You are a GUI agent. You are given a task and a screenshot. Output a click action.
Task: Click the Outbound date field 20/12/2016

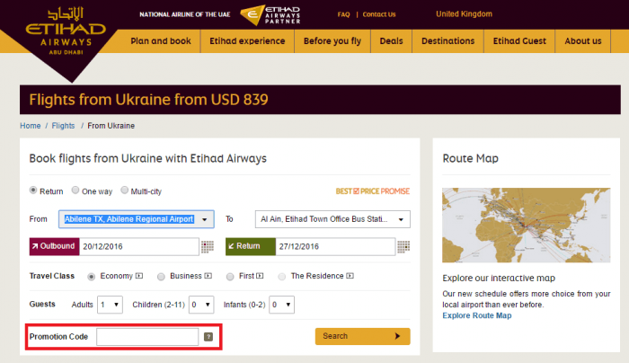(138, 247)
